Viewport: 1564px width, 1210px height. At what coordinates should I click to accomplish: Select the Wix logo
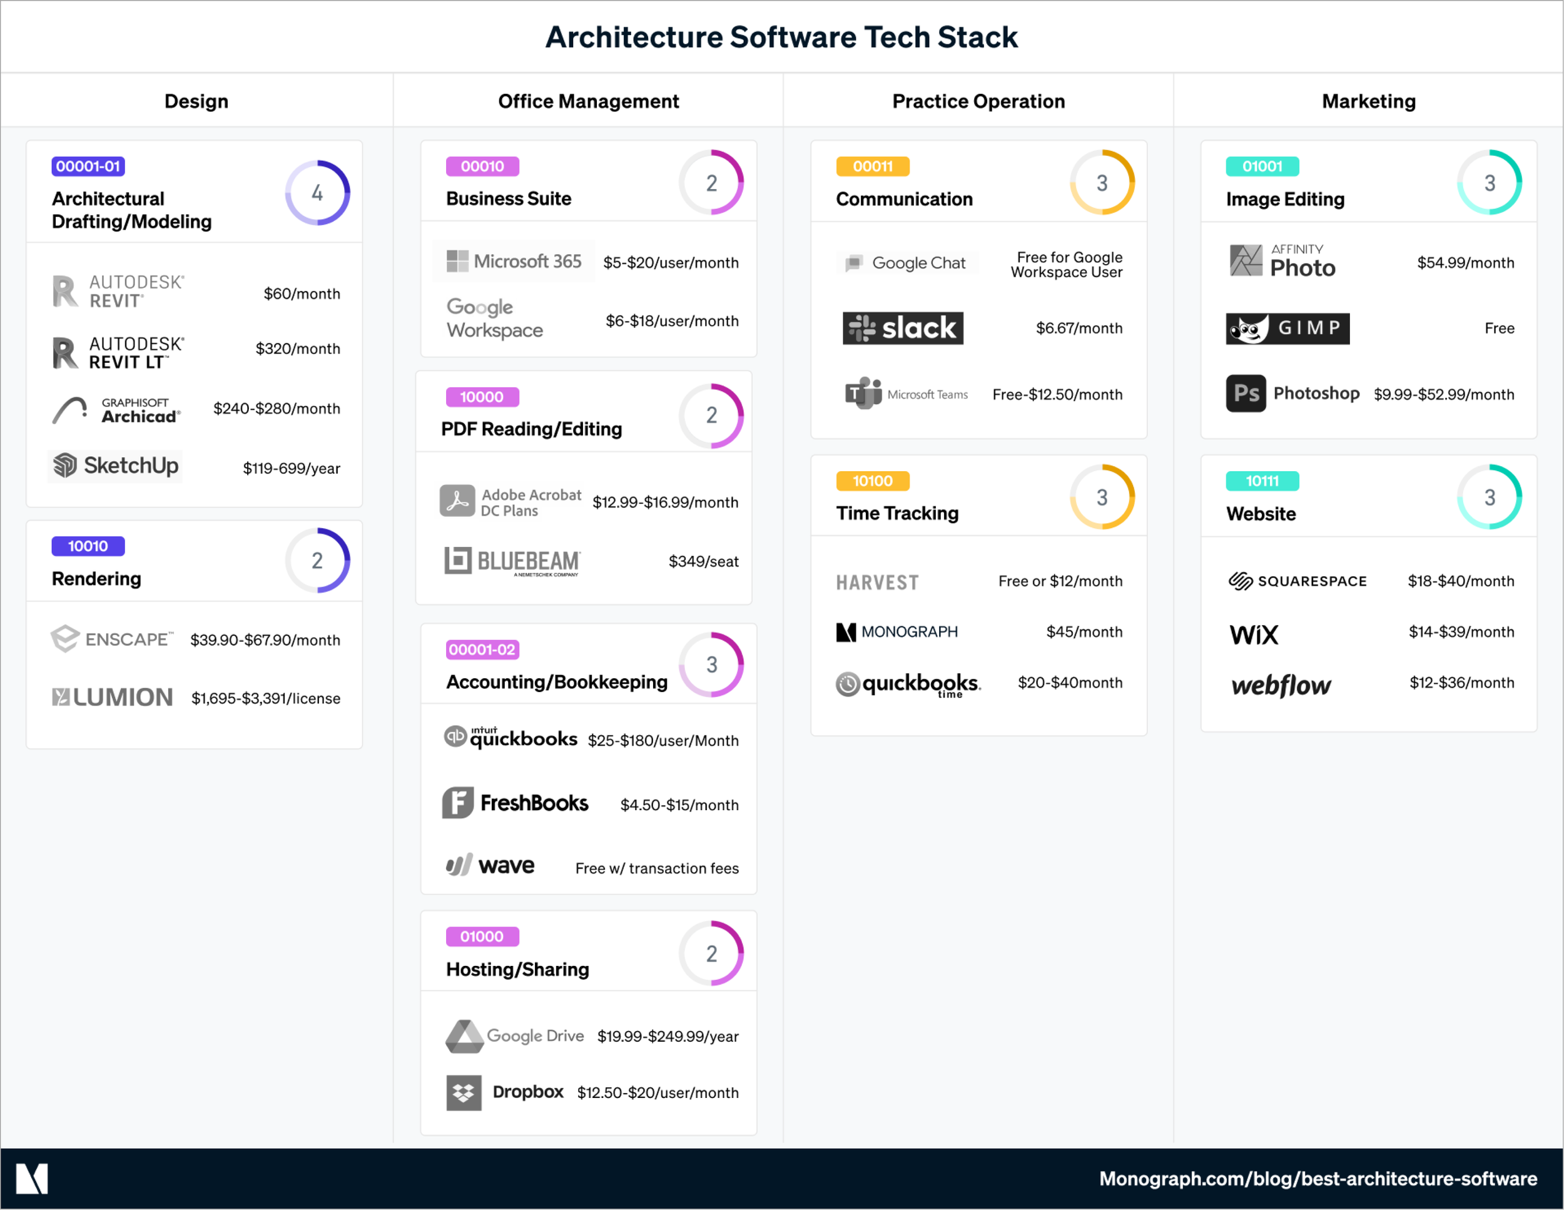1254,634
